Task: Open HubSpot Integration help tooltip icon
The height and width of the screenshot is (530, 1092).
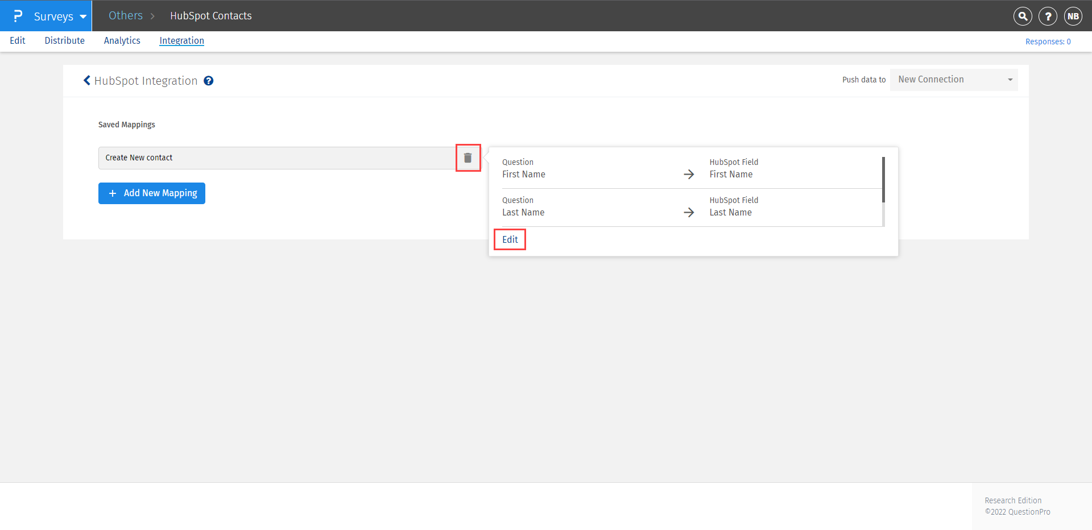Action: pos(209,81)
